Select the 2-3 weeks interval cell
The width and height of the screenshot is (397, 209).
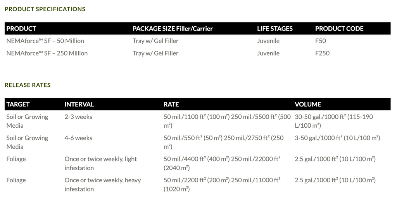(x=78, y=117)
